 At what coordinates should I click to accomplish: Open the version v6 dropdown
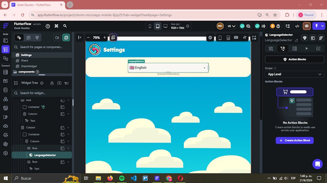point(231,26)
